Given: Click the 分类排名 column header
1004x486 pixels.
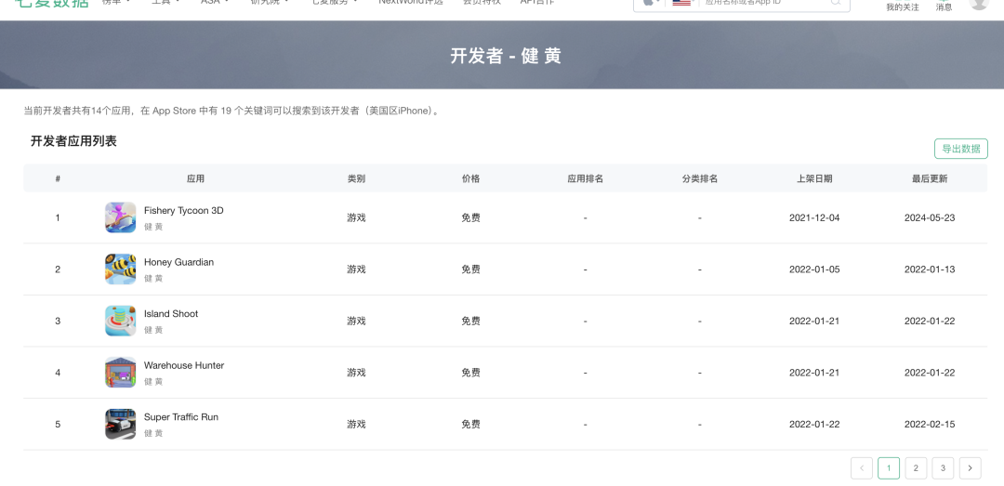Looking at the screenshot, I should click(700, 178).
